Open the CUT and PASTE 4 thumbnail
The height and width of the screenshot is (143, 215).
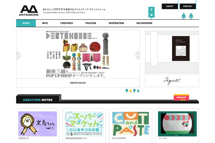pyautogui.click(x=131, y=124)
